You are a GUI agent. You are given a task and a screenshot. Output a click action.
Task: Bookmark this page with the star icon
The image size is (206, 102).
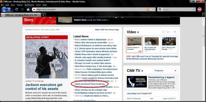pos(151,9)
